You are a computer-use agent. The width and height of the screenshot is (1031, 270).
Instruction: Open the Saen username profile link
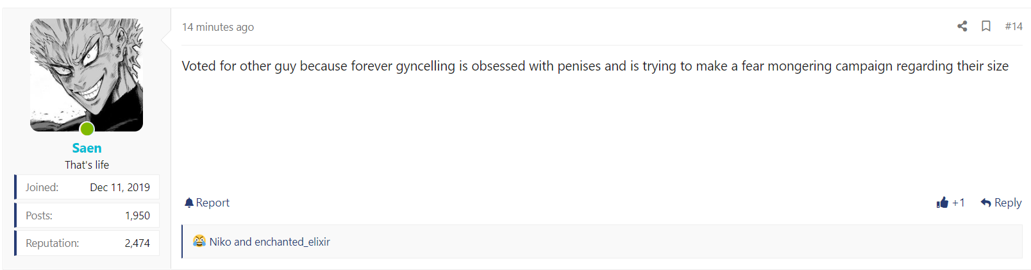(x=87, y=148)
